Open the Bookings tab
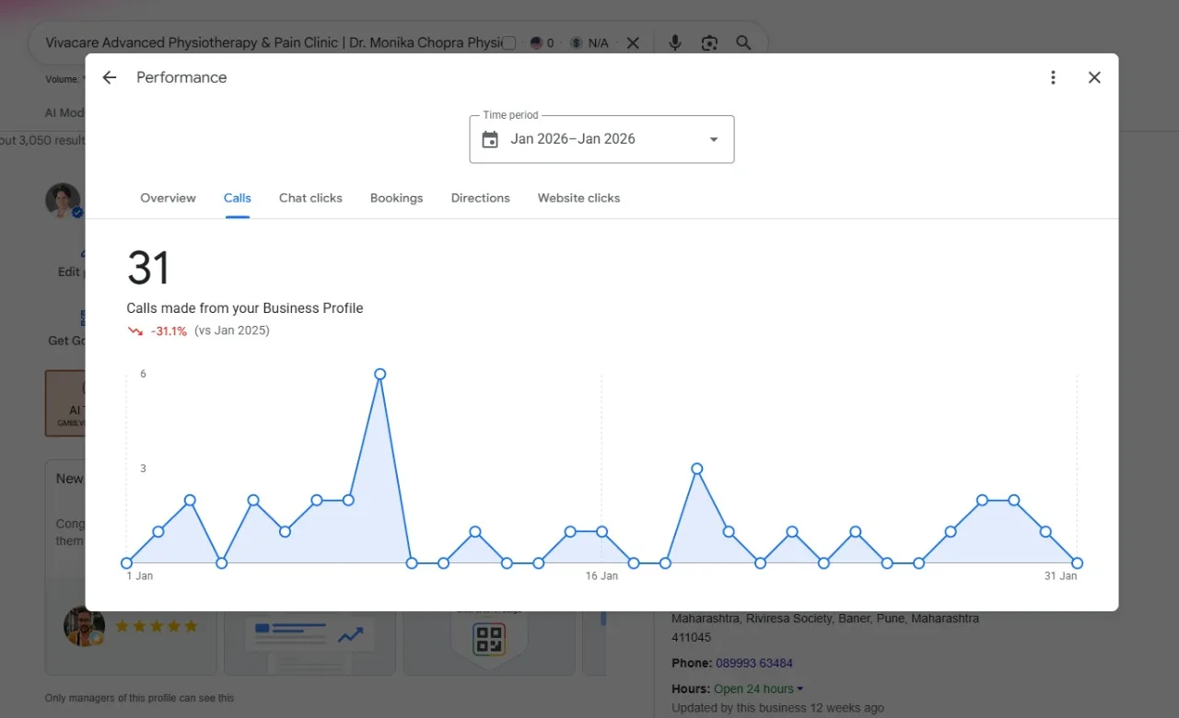 pos(396,198)
